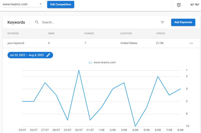This screenshot has height=133, width=201.
Task: Open the N? ?N? user account menu
Action: click(x=195, y=5)
